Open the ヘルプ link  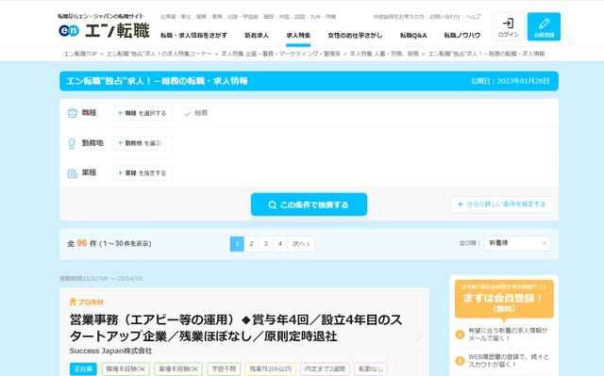point(473,17)
